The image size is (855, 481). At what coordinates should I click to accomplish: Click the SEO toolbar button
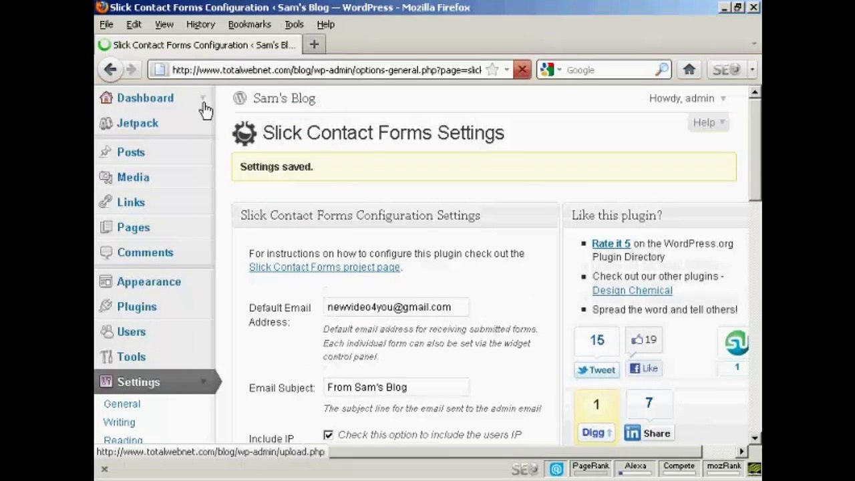[x=727, y=69]
